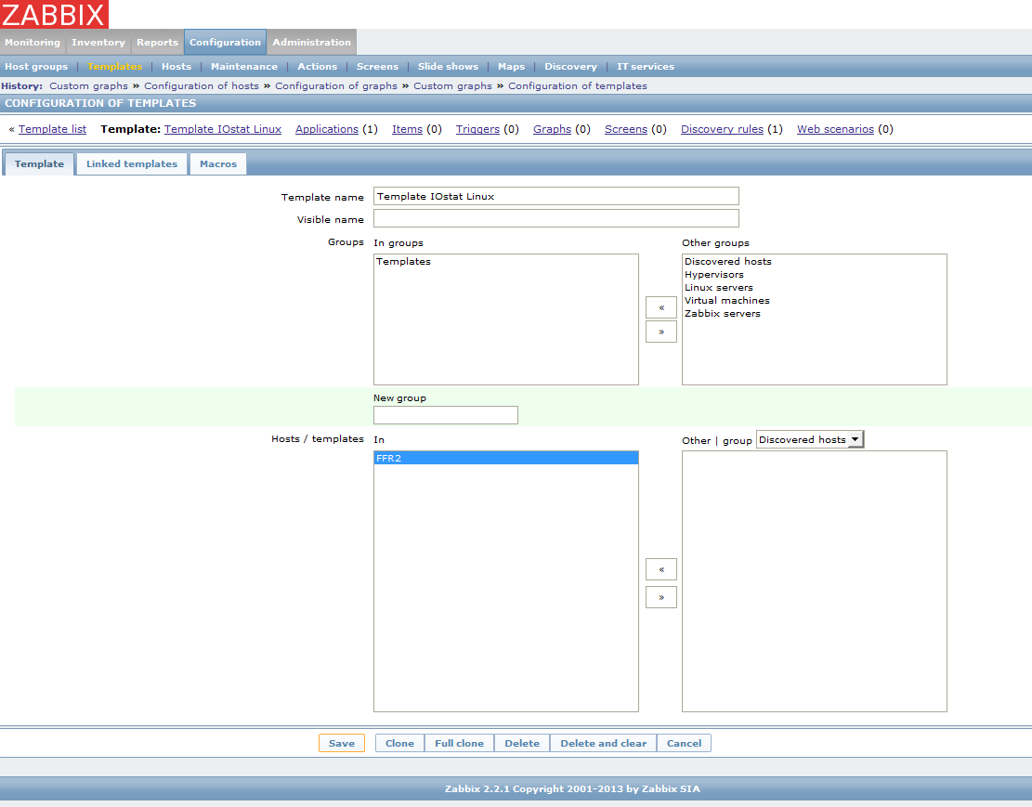The height and width of the screenshot is (807, 1032).
Task: Save the template
Action: [x=341, y=743]
